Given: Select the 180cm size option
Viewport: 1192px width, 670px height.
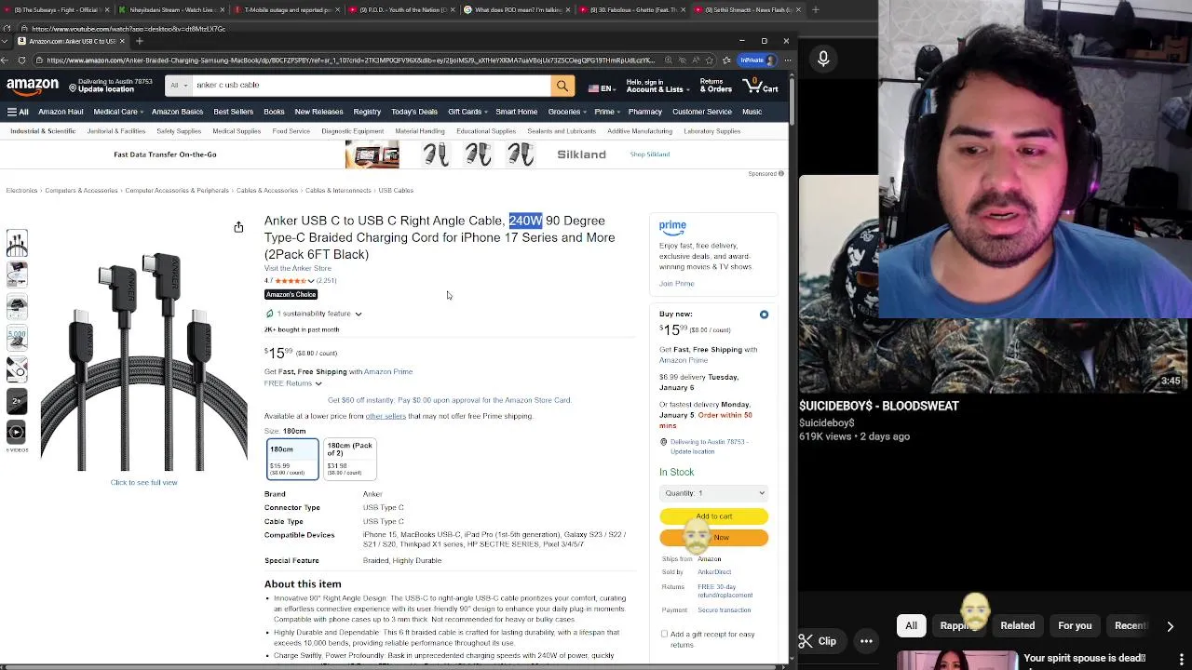Looking at the screenshot, I should 292,460.
